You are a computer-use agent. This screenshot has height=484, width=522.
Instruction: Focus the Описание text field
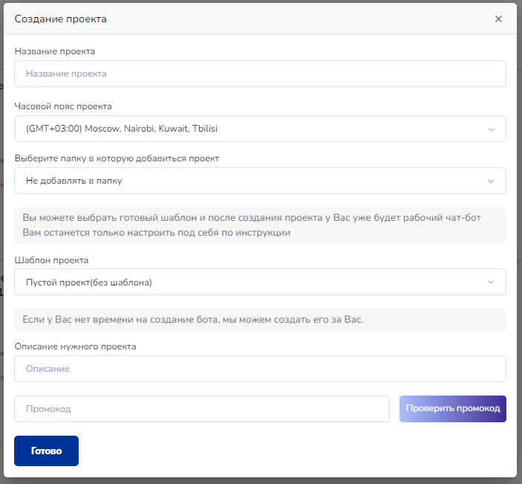pos(260,369)
